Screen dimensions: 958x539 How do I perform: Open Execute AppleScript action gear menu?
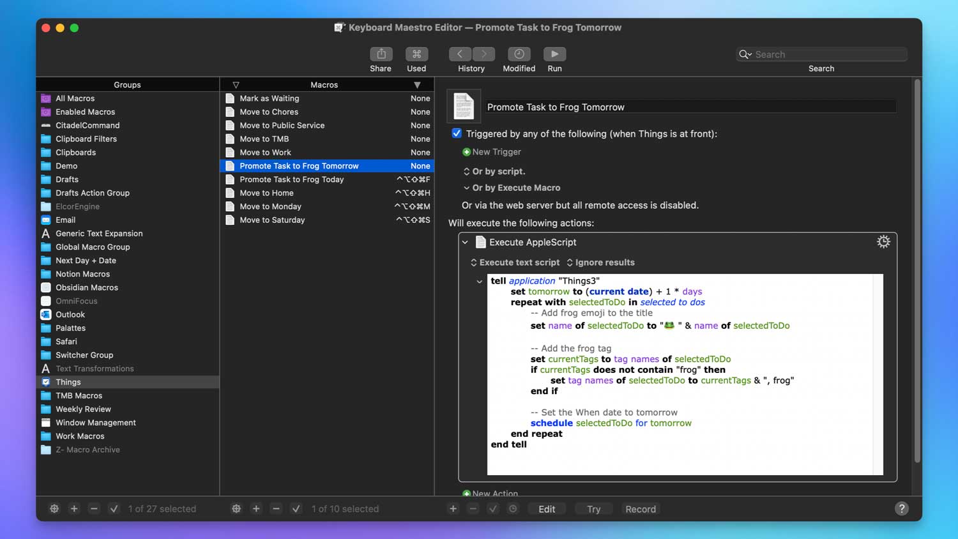[883, 241]
